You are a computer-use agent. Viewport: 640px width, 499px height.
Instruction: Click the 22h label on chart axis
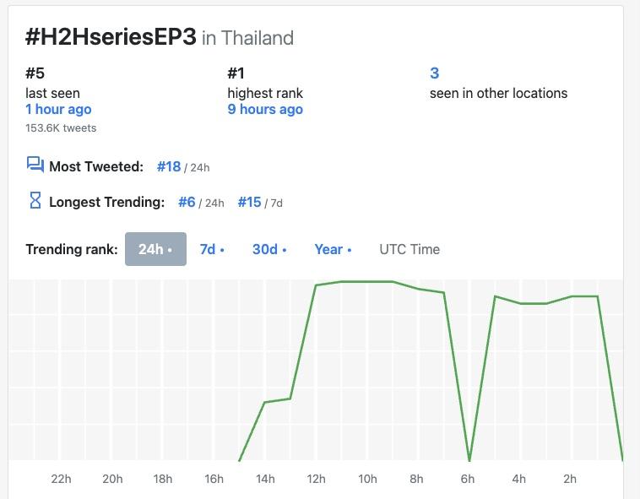(61, 479)
